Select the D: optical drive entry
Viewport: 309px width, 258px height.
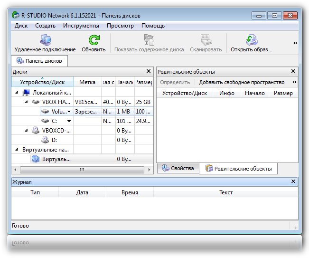[54, 140]
